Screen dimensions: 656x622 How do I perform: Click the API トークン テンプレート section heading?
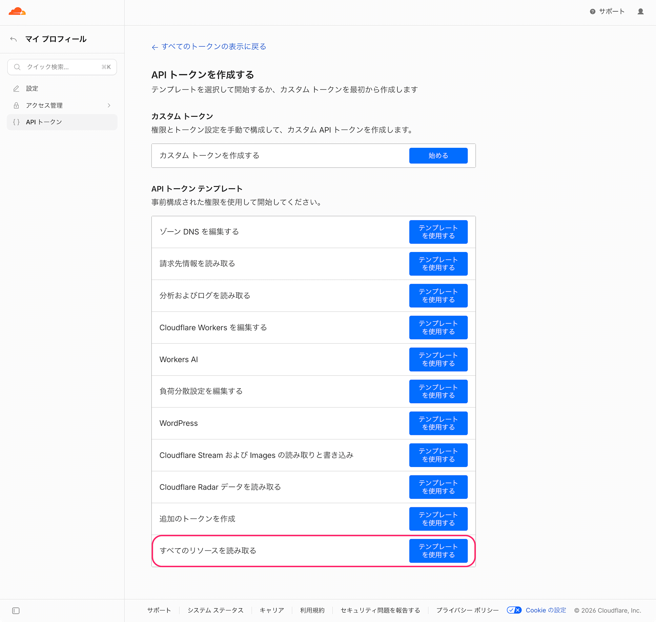click(197, 189)
